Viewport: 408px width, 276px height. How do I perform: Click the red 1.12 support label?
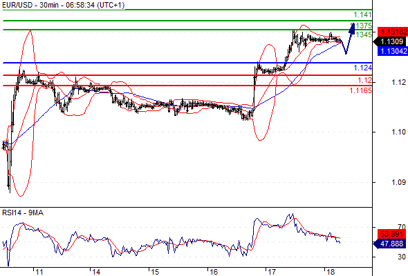pos(364,80)
